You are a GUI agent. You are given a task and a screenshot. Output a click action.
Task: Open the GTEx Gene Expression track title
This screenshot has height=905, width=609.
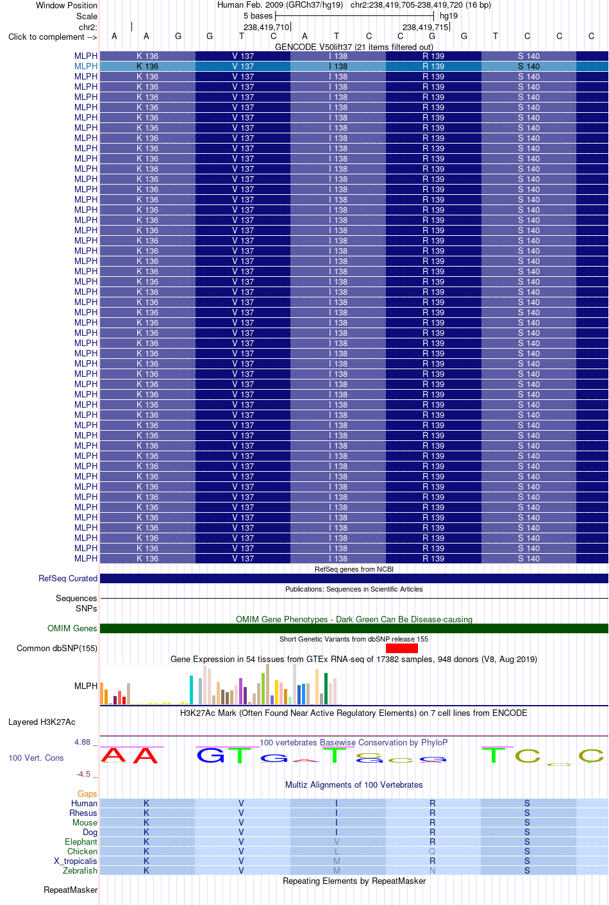(x=354, y=659)
